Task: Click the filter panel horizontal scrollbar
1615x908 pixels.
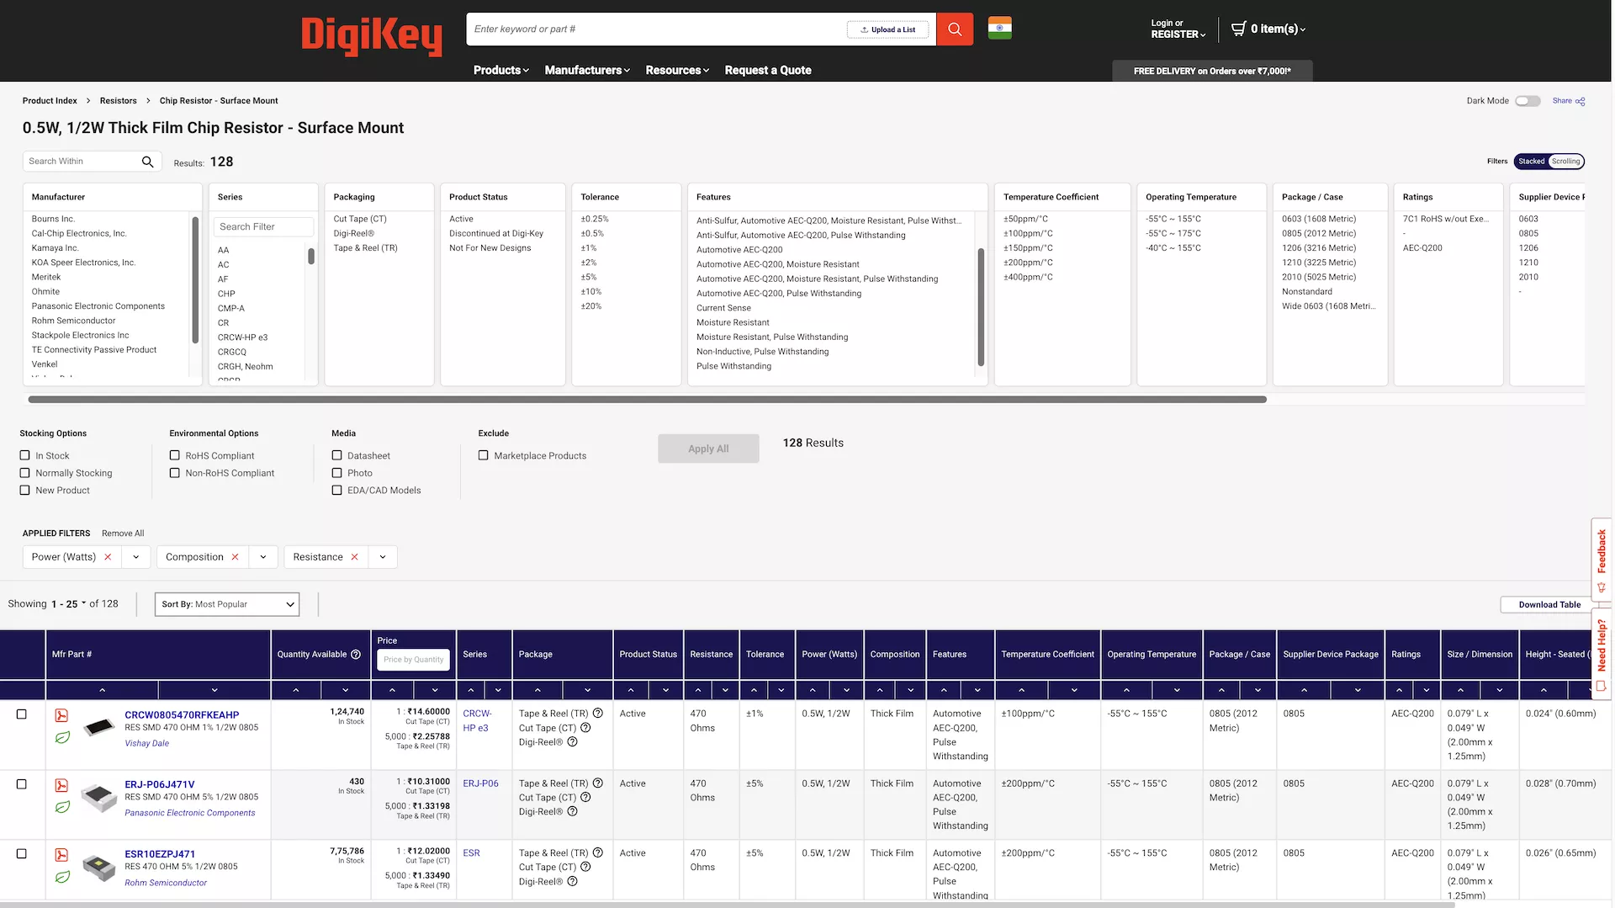Action: tap(647, 400)
